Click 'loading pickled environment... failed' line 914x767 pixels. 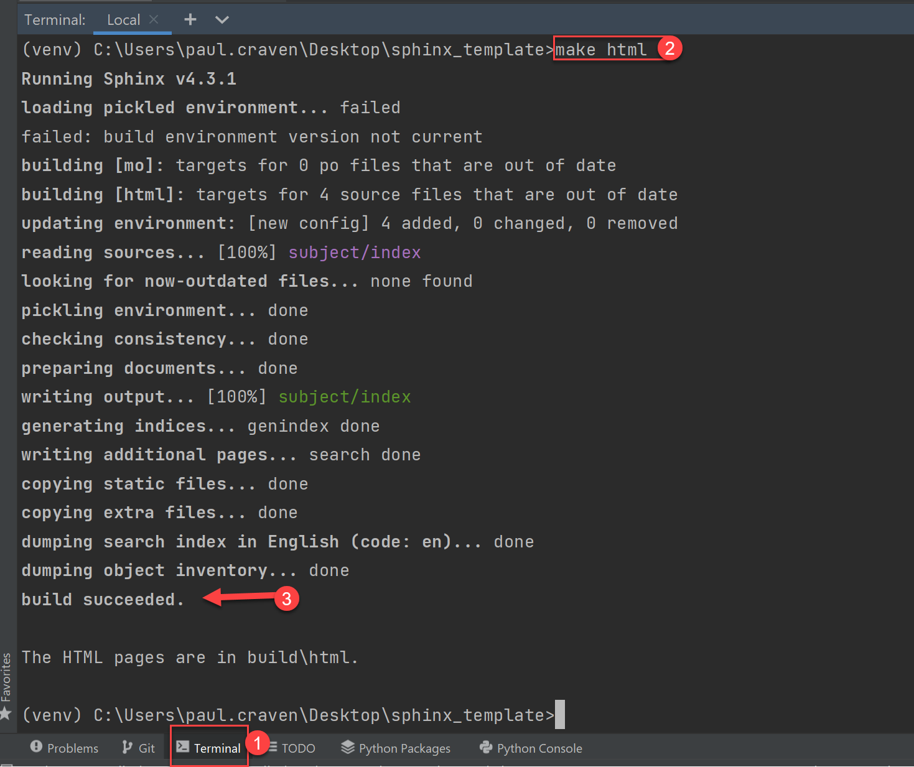click(211, 108)
